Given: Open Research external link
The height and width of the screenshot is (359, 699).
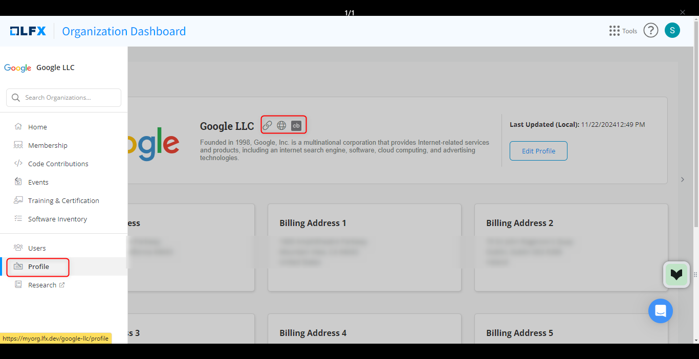Looking at the screenshot, I should [43, 285].
